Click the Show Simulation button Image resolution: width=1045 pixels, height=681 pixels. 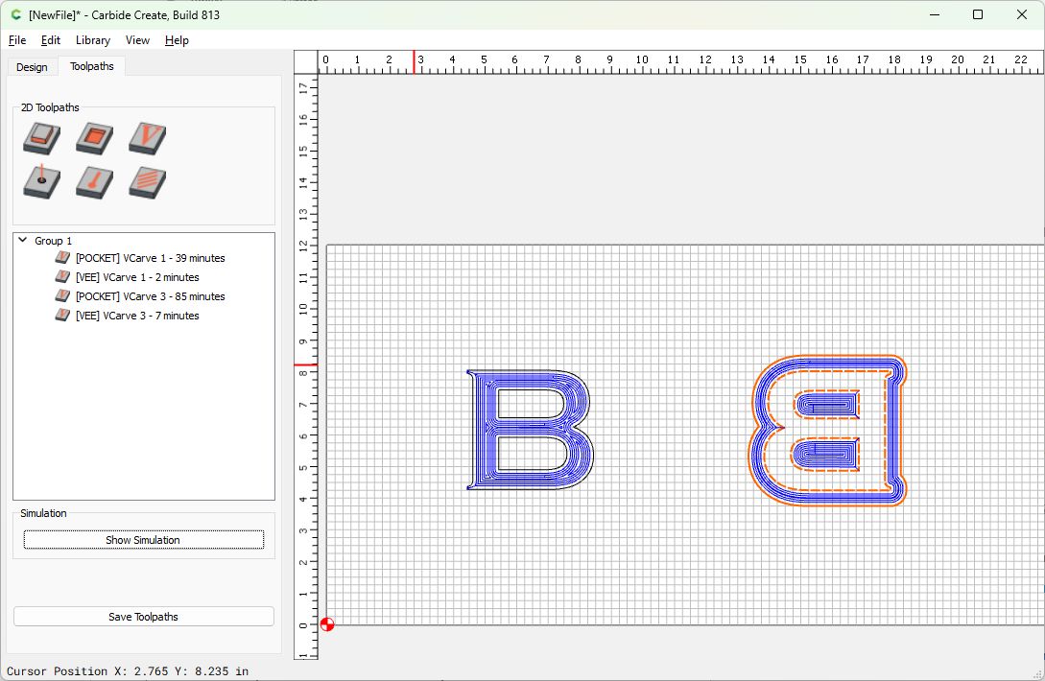tap(143, 540)
